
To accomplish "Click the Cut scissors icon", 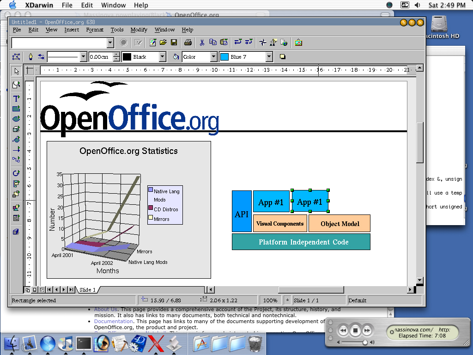I will click(x=202, y=43).
